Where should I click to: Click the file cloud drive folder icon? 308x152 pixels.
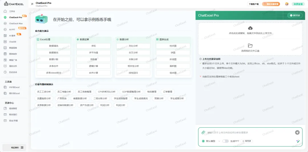tap(250, 45)
